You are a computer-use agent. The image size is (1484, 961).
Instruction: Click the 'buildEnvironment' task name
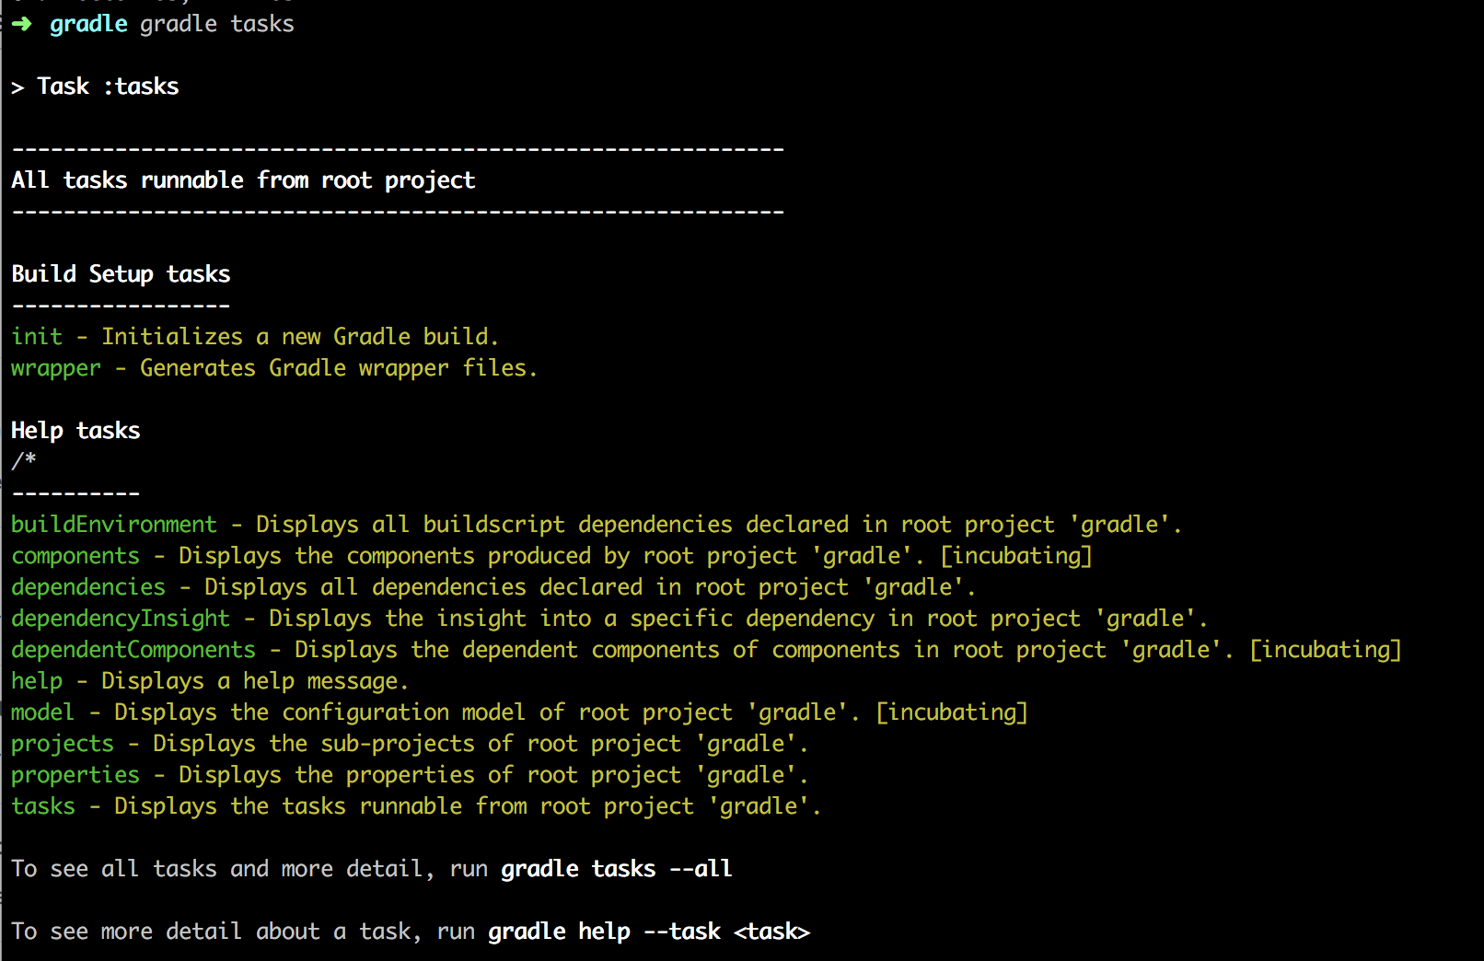(x=114, y=525)
